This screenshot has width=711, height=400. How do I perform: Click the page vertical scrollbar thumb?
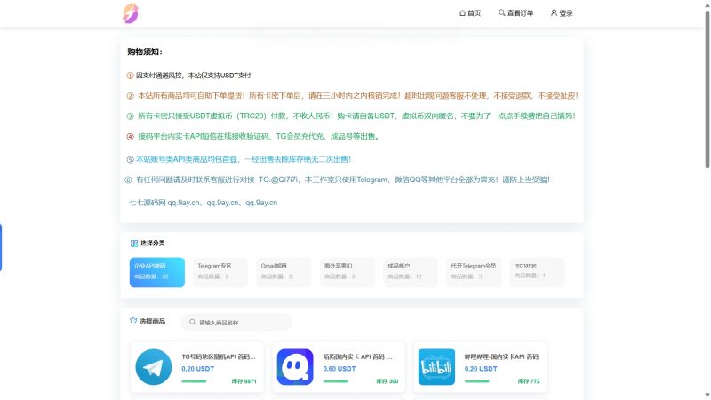[707, 89]
